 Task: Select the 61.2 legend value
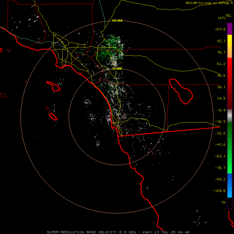[221, 64]
